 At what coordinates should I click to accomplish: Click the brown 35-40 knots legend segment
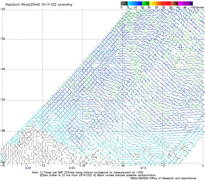(x=175, y=3)
